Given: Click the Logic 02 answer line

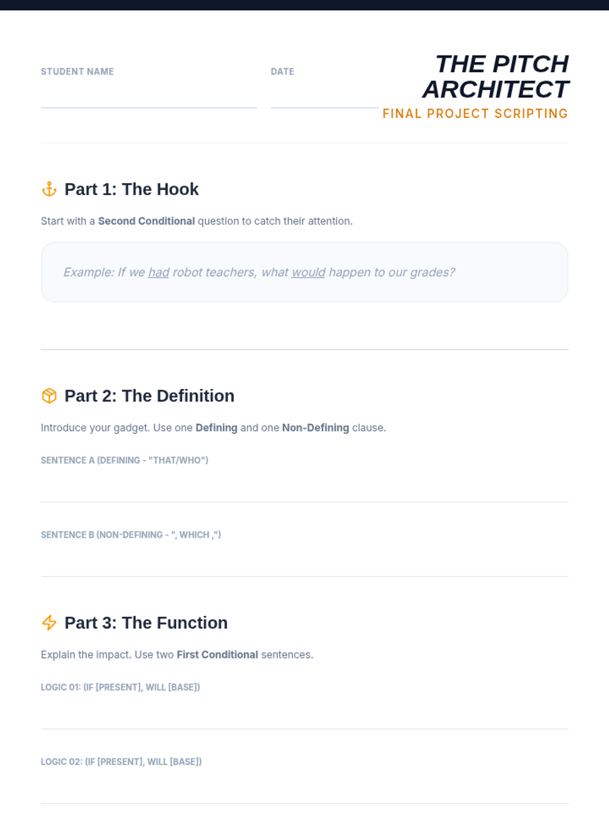Looking at the screenshot, I should (x=304, y=789).
